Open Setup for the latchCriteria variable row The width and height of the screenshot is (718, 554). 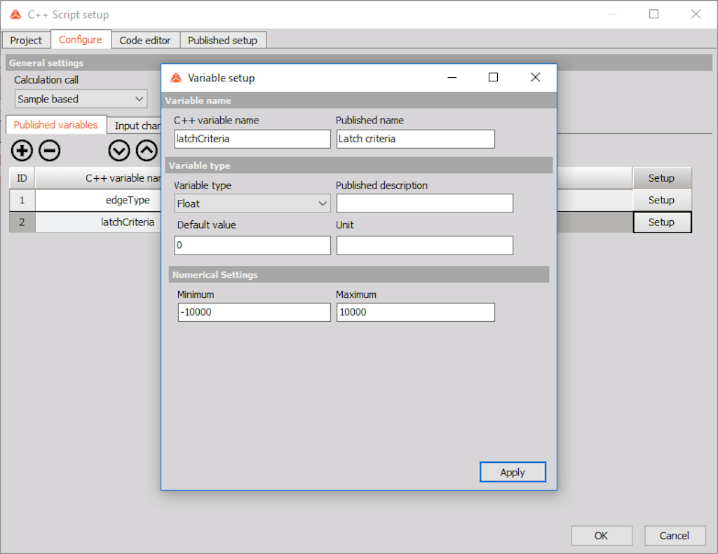(x=661, y=222)
